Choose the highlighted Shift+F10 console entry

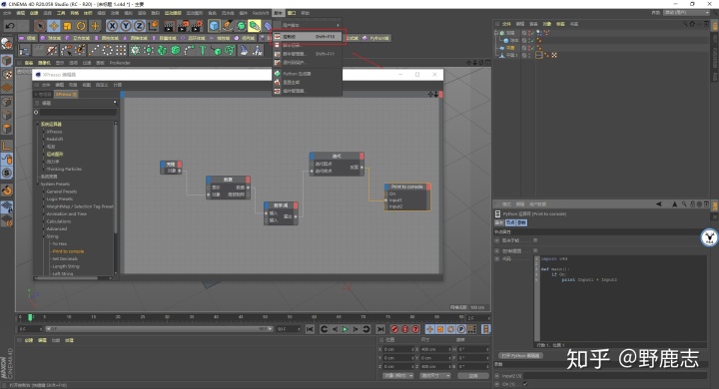coord(308,36)
